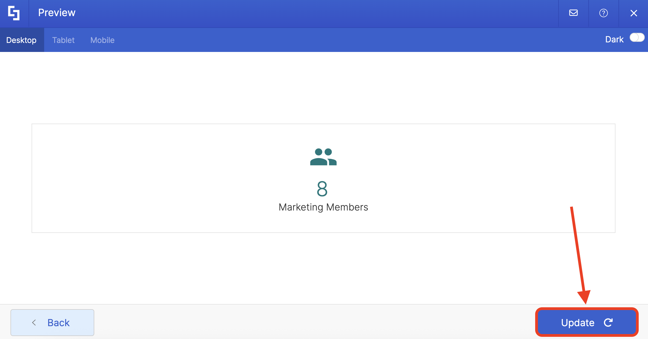This screenshot has width=648, height=339.
Task: Close the Preview window
Action: click(x=633, y=13)
